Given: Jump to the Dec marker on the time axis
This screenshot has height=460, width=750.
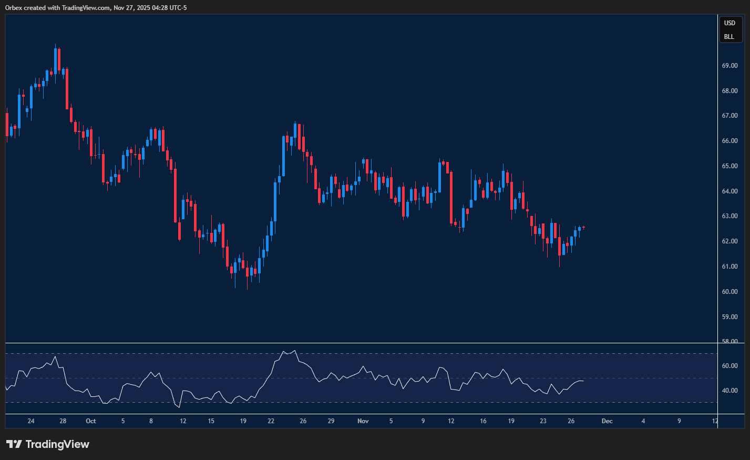Looking at the screenshot, I should [607, 421].
